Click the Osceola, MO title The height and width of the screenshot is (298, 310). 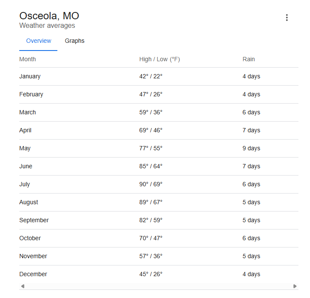coord(49,16)
